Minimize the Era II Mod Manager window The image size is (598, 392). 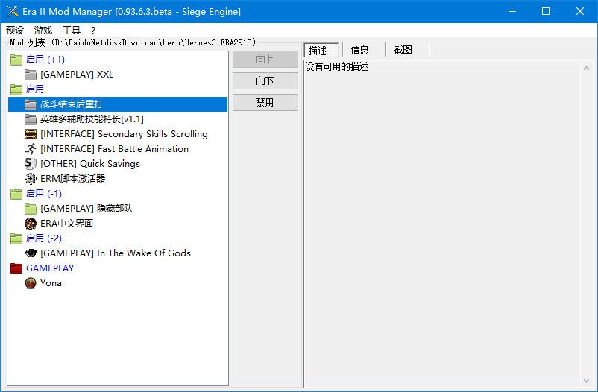coord(512,11)
